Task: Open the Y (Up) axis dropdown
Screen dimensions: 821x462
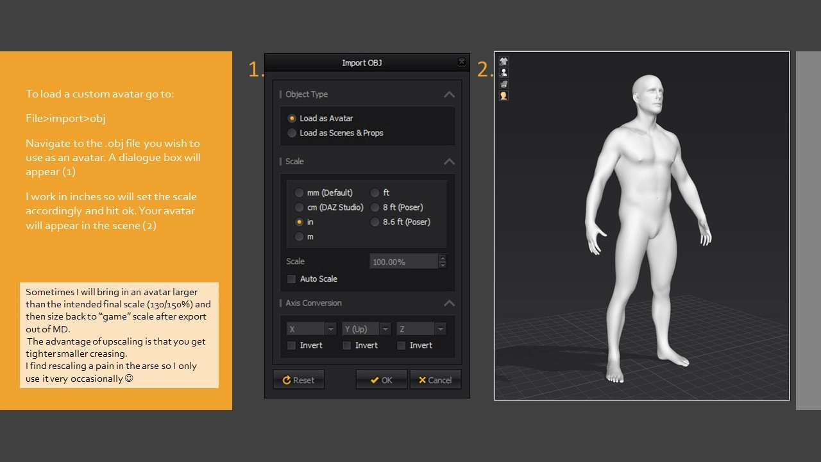Action: pyautogui.click(x=366, y=329)
